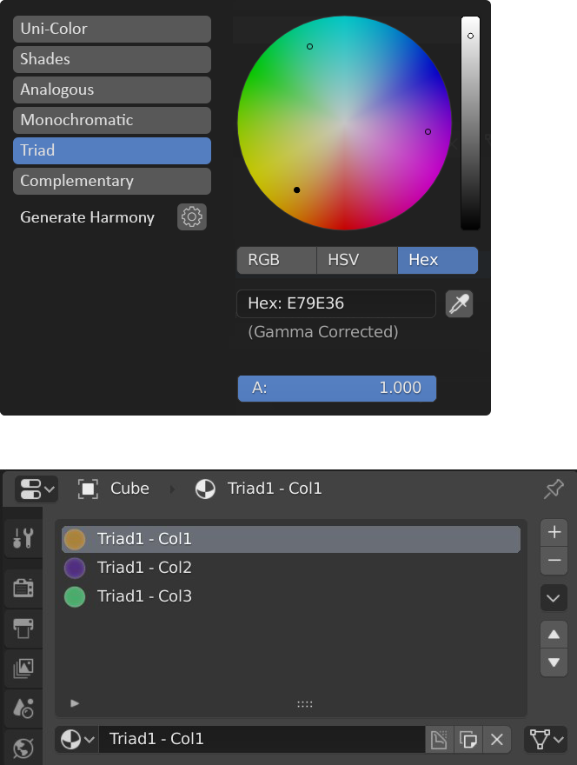Screen dimensions: 577x765
Task: Unlink the Triad1 - Col1 material
Action: 497,739
